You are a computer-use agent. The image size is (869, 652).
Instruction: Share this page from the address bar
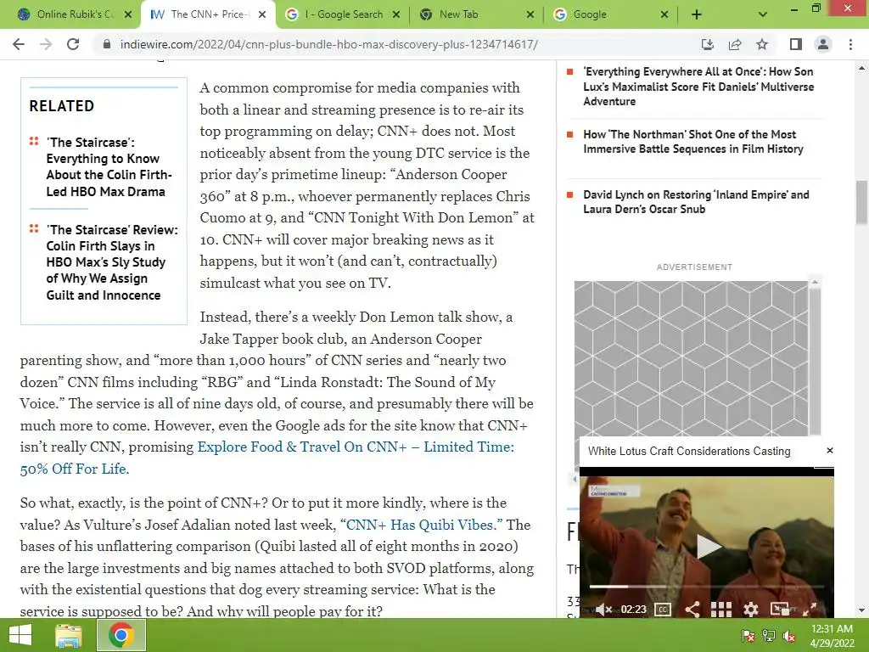[x=735, y=44]
